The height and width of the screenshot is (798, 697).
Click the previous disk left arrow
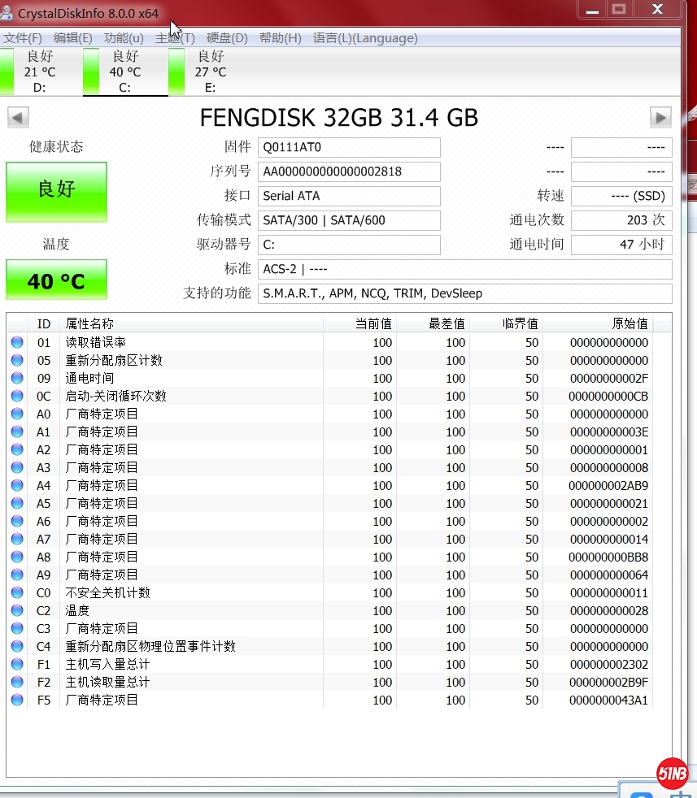18,118
